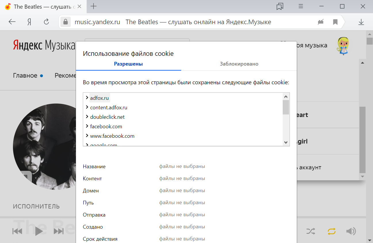Click the cookie list scroll up arrow
The image size is (373, 243).
coord(286,97)
